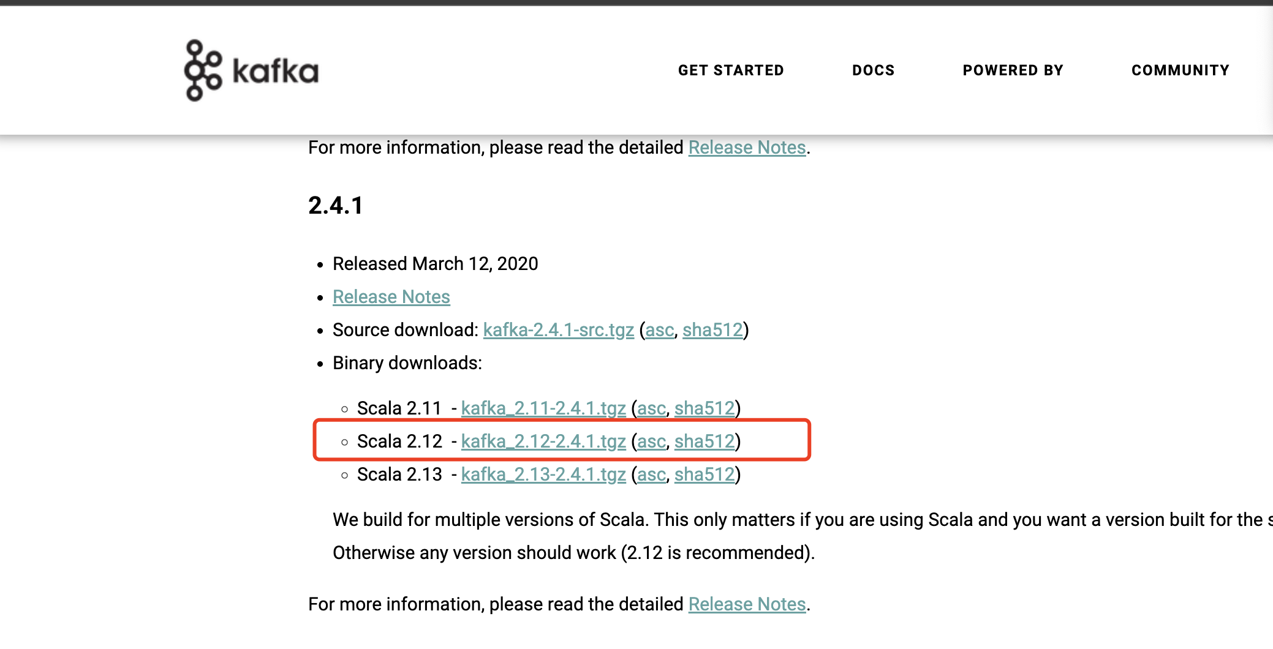Open the Release Notes link at the page bottom
The height and width of the screenshot is (649, 1273).
pos(747,604)
